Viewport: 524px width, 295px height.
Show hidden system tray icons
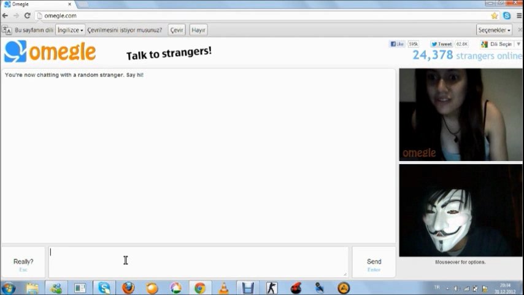point(447,288)
